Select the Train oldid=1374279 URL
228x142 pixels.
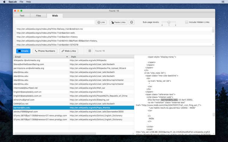[x=113, y=45]
